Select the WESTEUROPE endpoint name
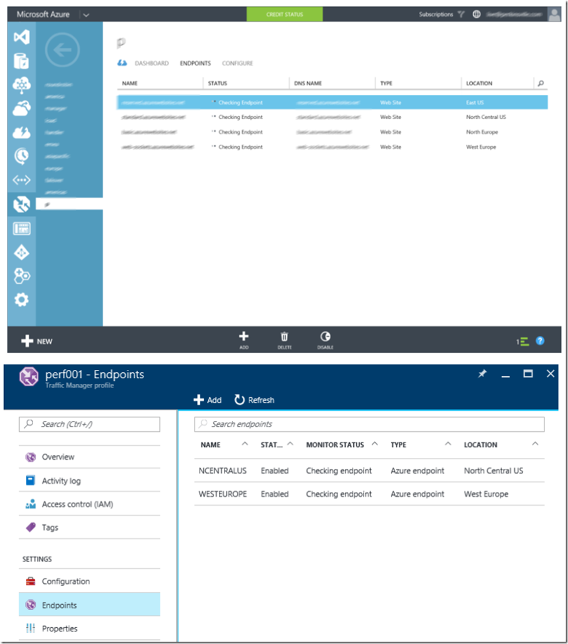This screenshot has height=644, width=568. tap(223, 494)
